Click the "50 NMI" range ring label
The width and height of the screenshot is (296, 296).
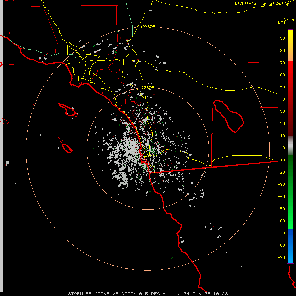(148, 87)
